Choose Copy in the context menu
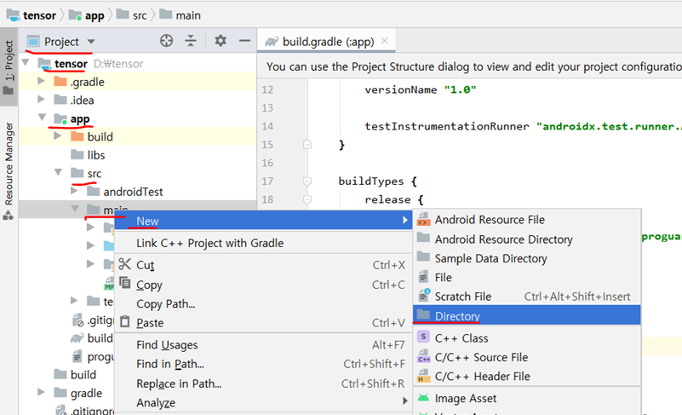Viewport: 682px width, 415px height. pyautogui.click(x=264, y=285)
